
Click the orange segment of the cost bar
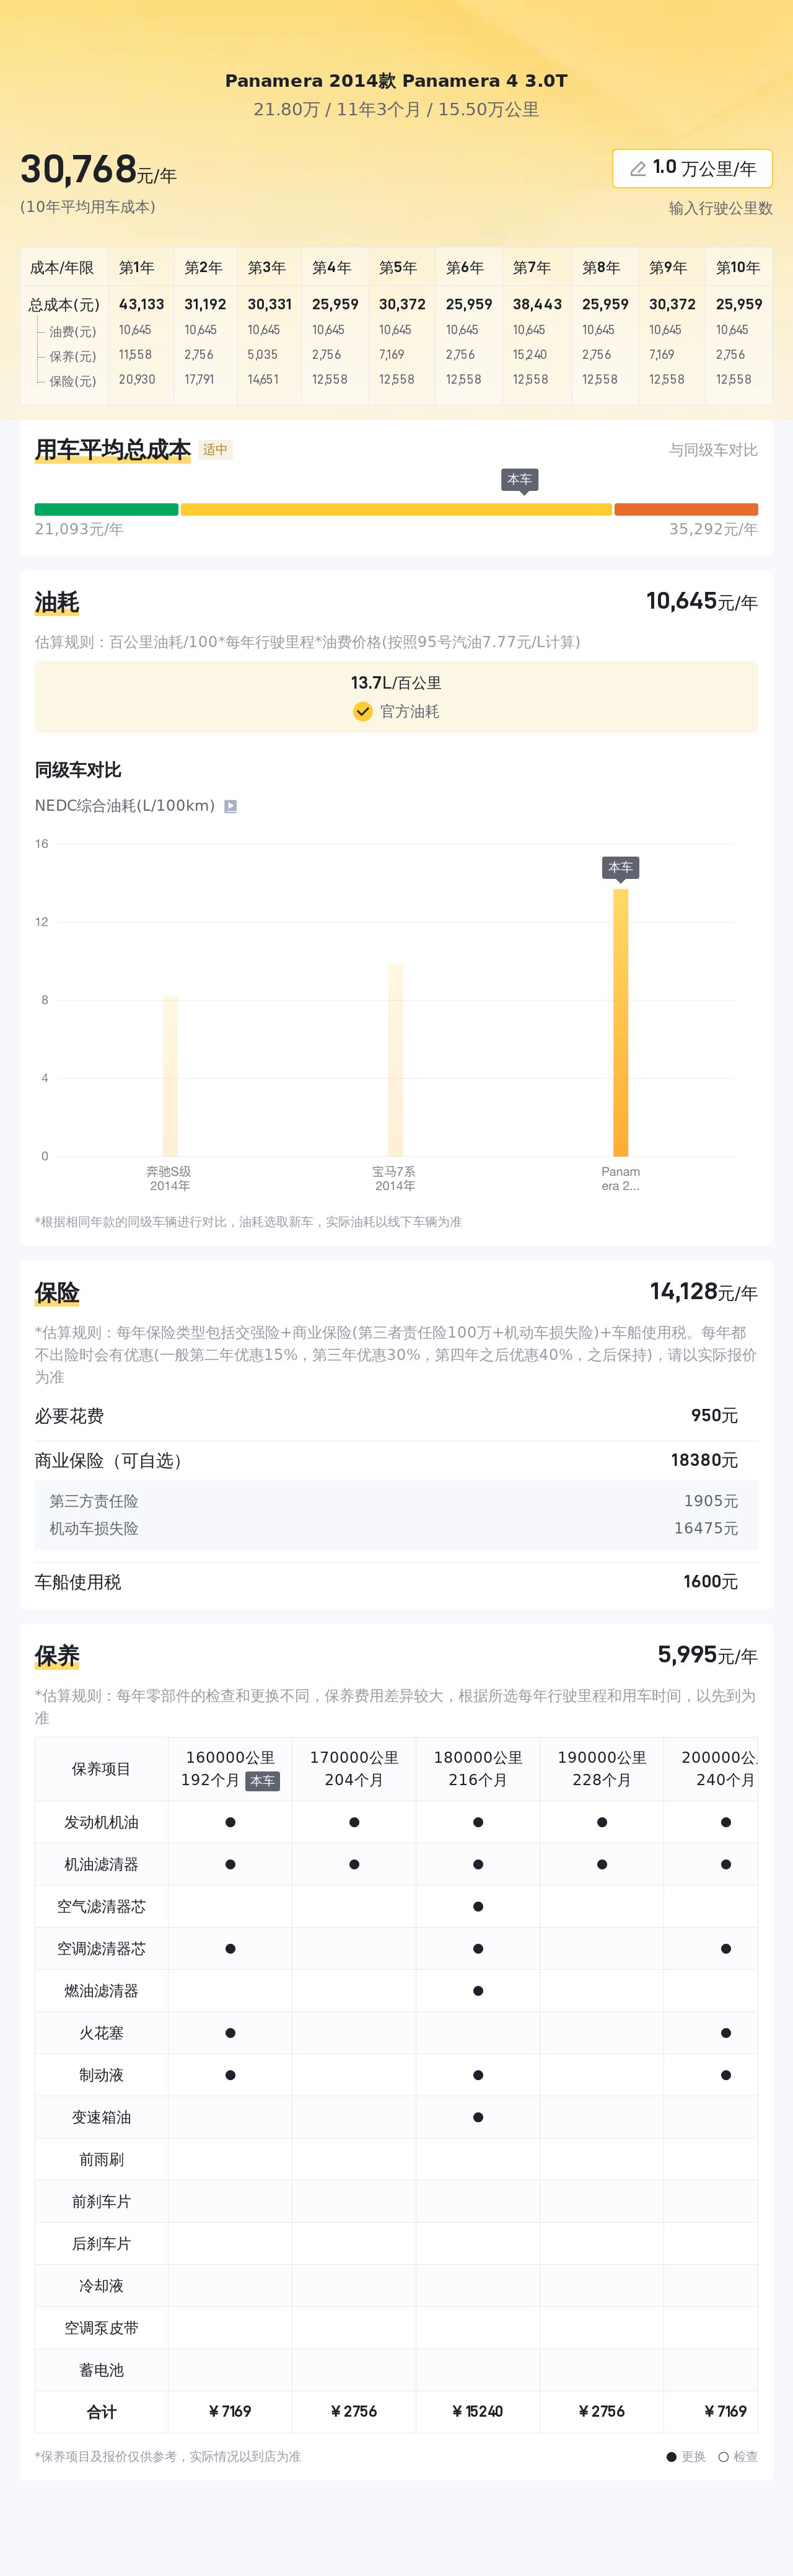click(x=686, y=509)
